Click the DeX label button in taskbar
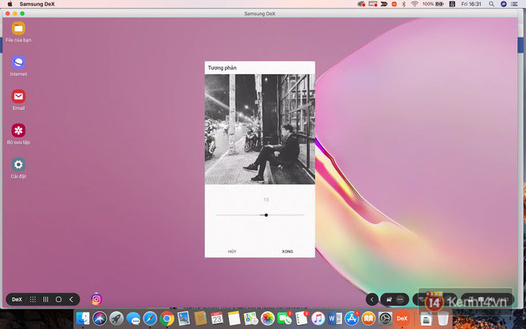526x329 pixels. tap(17, 300)
